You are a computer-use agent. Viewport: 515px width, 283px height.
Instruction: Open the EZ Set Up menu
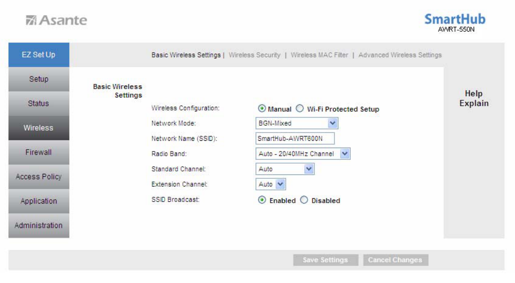(39, 55)
